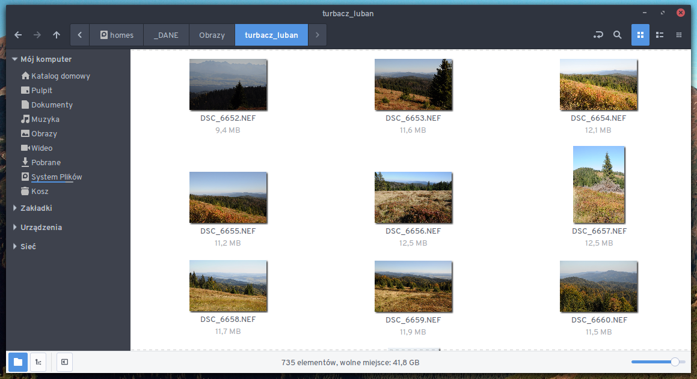Go up to the parent folder
The width and height of the screenshot is (697, 379).
pyautogui.click(x=57, y=35)
